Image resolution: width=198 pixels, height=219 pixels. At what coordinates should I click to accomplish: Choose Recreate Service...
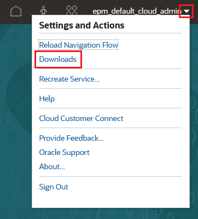tap(69, 79)
